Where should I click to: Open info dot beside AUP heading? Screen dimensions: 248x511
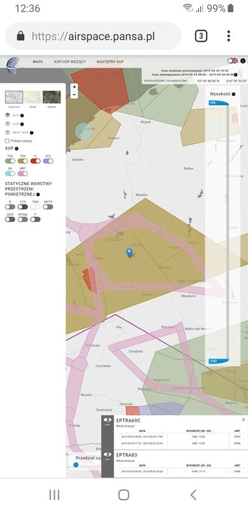coord(17,149)
